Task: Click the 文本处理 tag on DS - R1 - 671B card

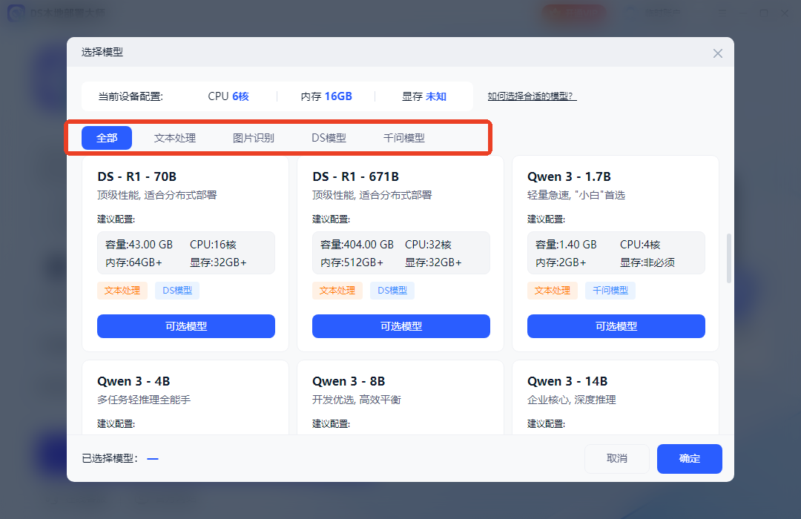Action: click(337, 291)
